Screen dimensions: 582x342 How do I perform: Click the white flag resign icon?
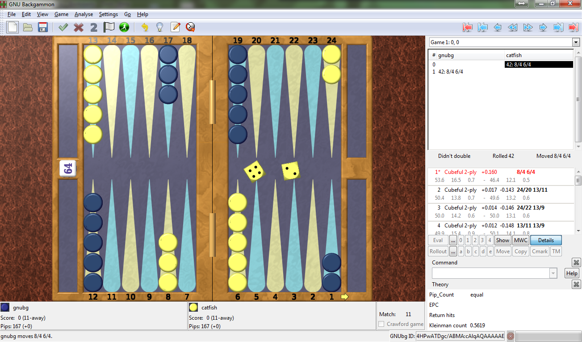tap(109, 27)
